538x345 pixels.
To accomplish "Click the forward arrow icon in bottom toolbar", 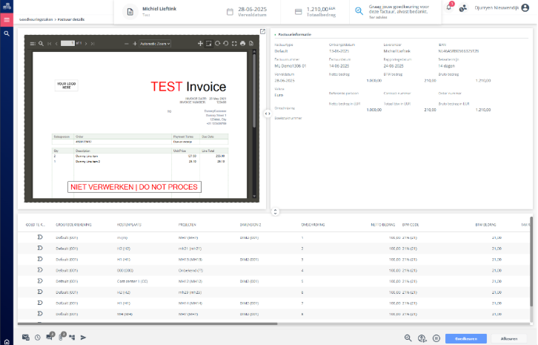I will click(x=84, y=338).
